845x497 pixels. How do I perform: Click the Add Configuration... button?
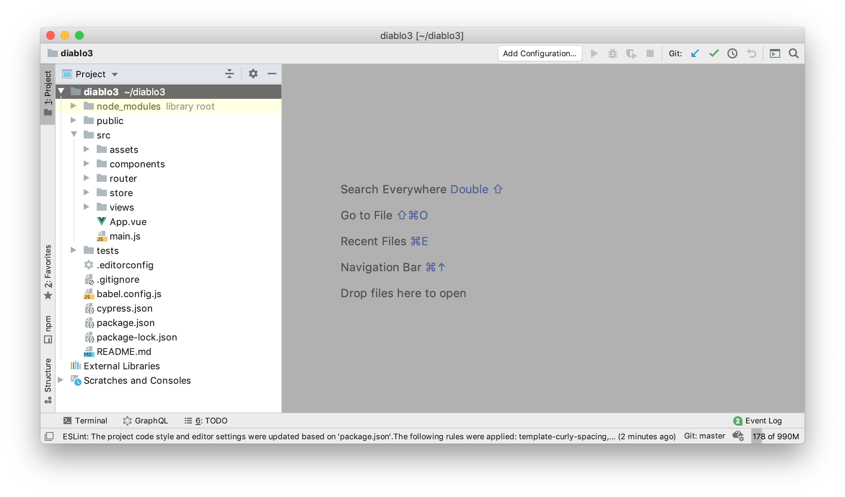pos(540,54)
